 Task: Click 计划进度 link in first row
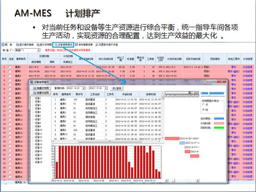[x=247, y=67]
